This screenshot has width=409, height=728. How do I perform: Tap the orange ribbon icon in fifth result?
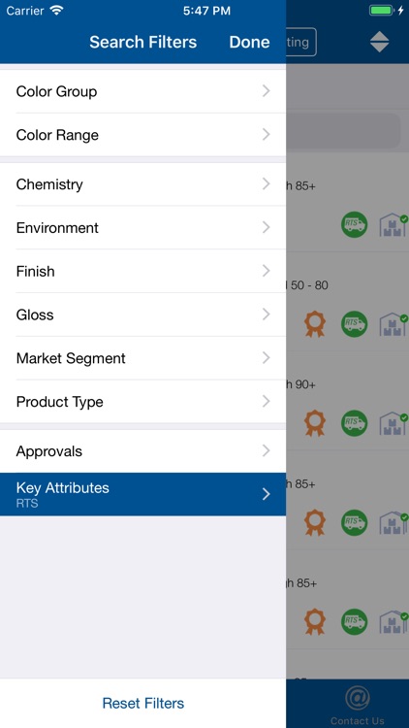click(315, 621)
